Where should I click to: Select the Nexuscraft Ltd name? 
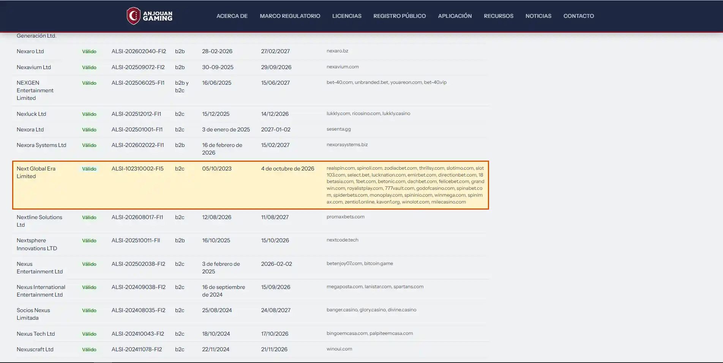click(x=35, y=349)
